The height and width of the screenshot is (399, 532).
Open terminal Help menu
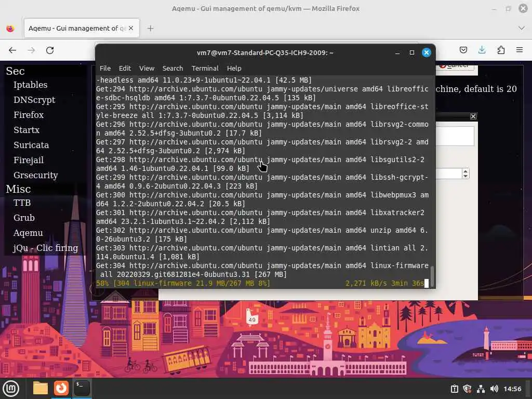pyautogui.click(x=234, y=68)
